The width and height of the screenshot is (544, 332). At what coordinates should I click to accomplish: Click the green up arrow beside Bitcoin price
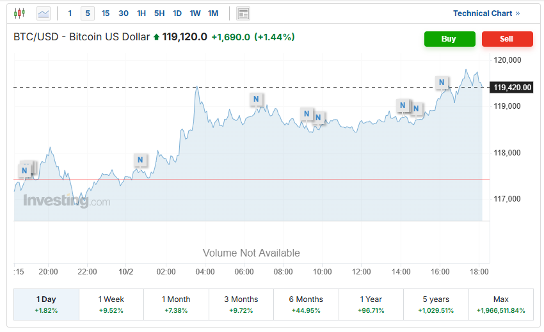(x=156, y=38)
